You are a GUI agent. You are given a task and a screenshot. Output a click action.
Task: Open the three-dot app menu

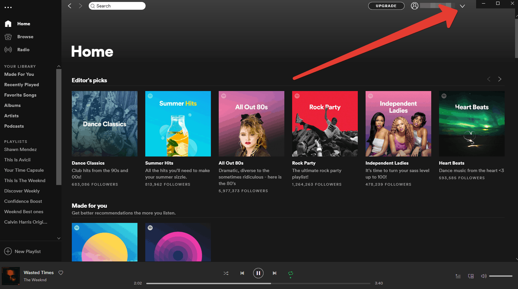coord(8,7)
